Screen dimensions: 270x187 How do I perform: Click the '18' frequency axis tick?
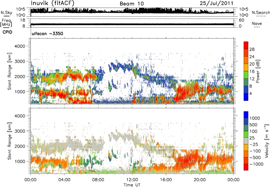coord(23,20)
